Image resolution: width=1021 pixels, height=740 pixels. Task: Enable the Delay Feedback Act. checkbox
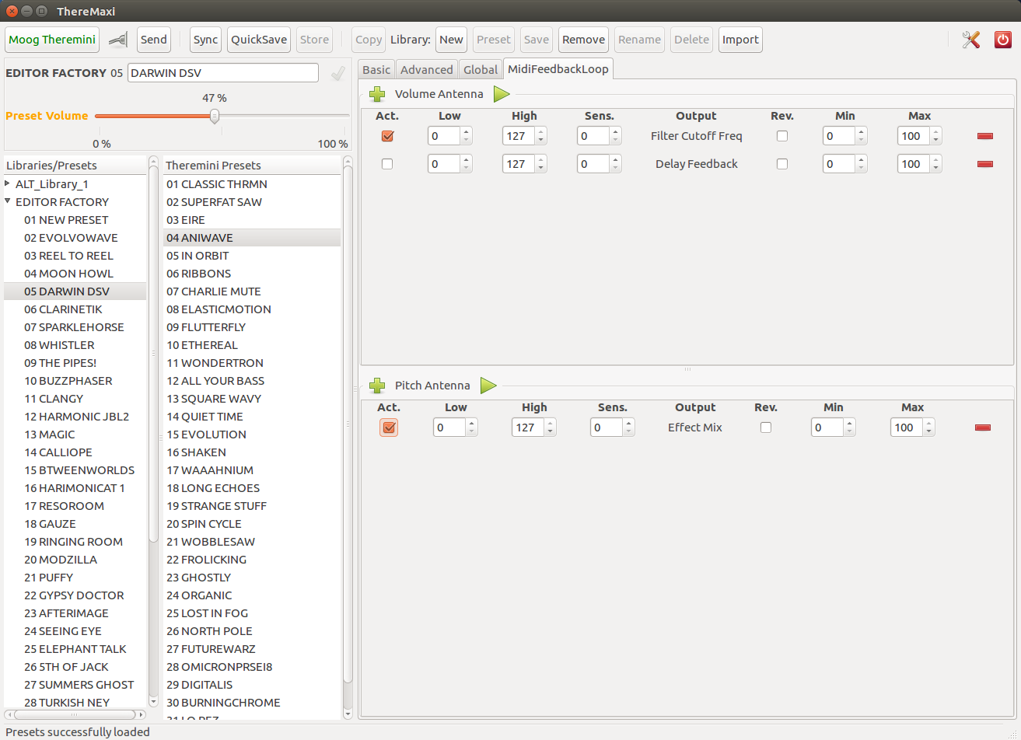[x=387, y=164]
